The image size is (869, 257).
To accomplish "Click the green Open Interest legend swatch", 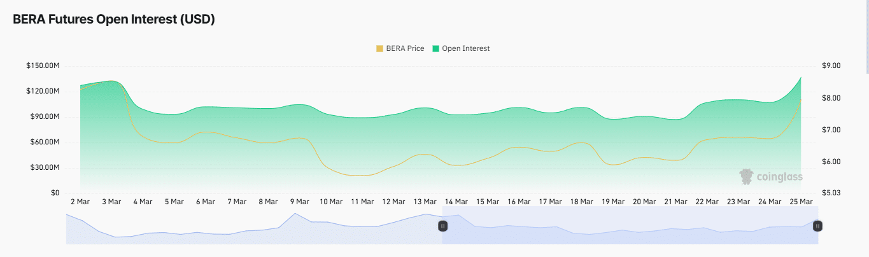I will (x=436, y=48).
